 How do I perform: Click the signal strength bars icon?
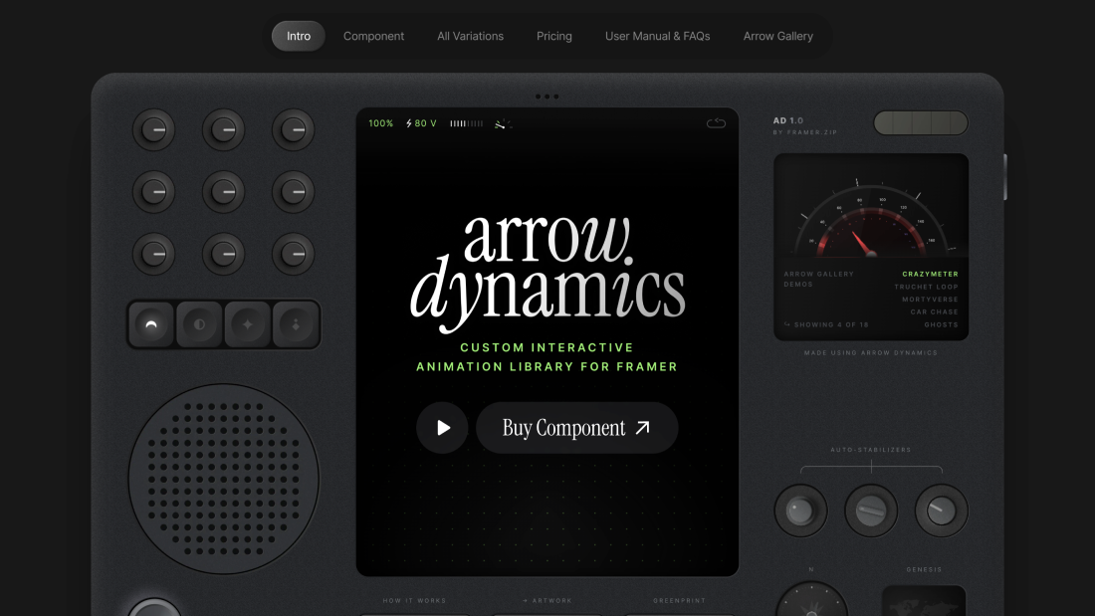(466, 122)
